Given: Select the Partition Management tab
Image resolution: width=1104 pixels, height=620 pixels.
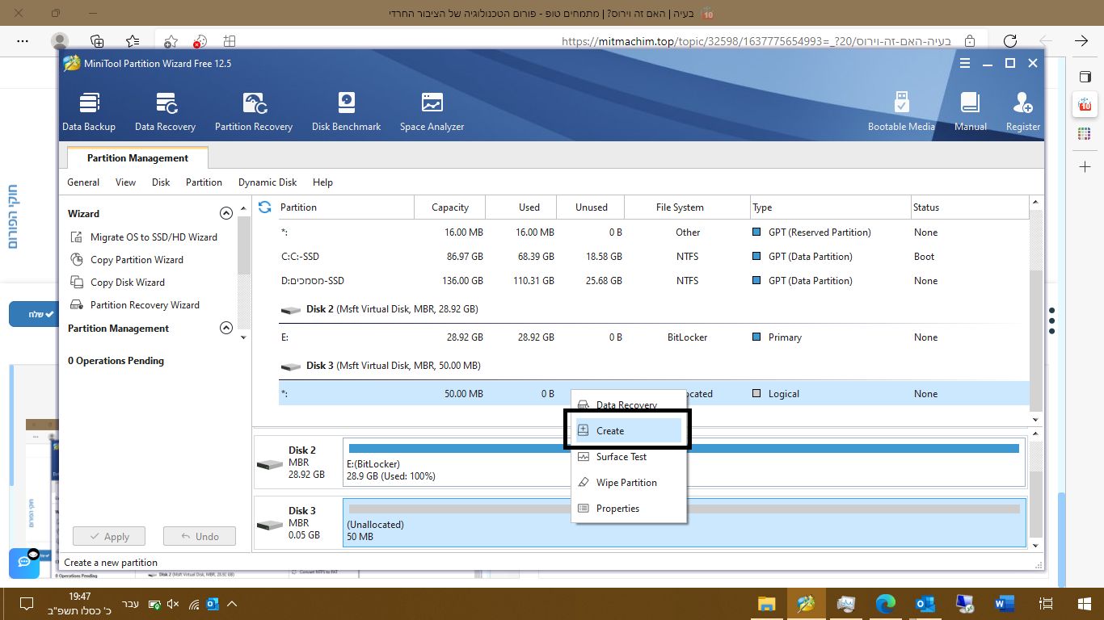Looking at the screenshot, I should [x=137, y=158].
